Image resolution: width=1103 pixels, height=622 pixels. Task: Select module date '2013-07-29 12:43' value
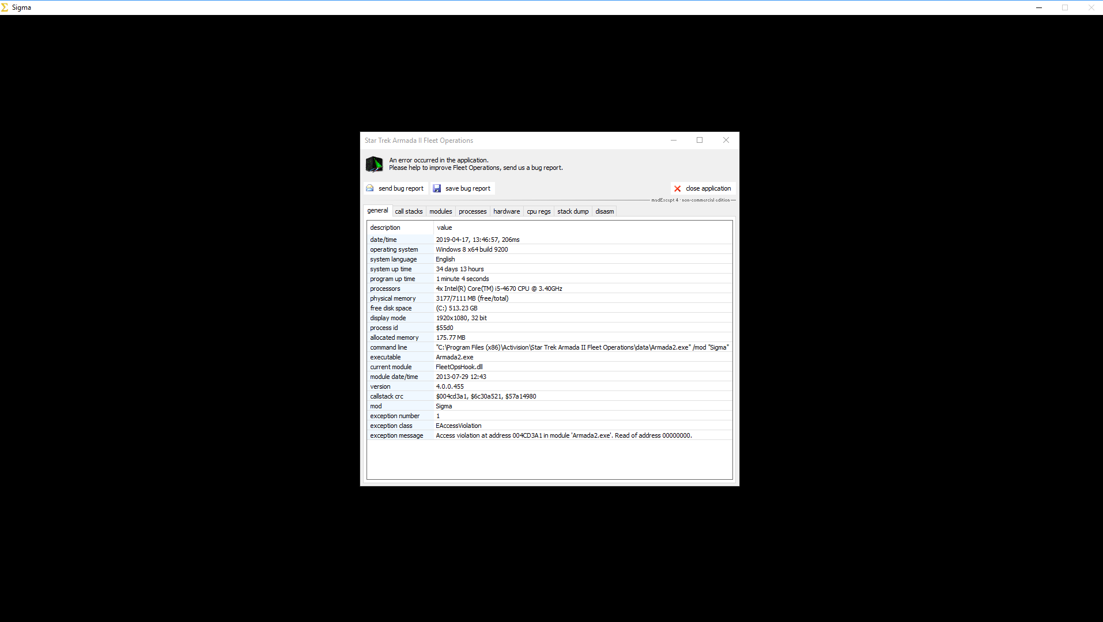(x=461, y=377)
